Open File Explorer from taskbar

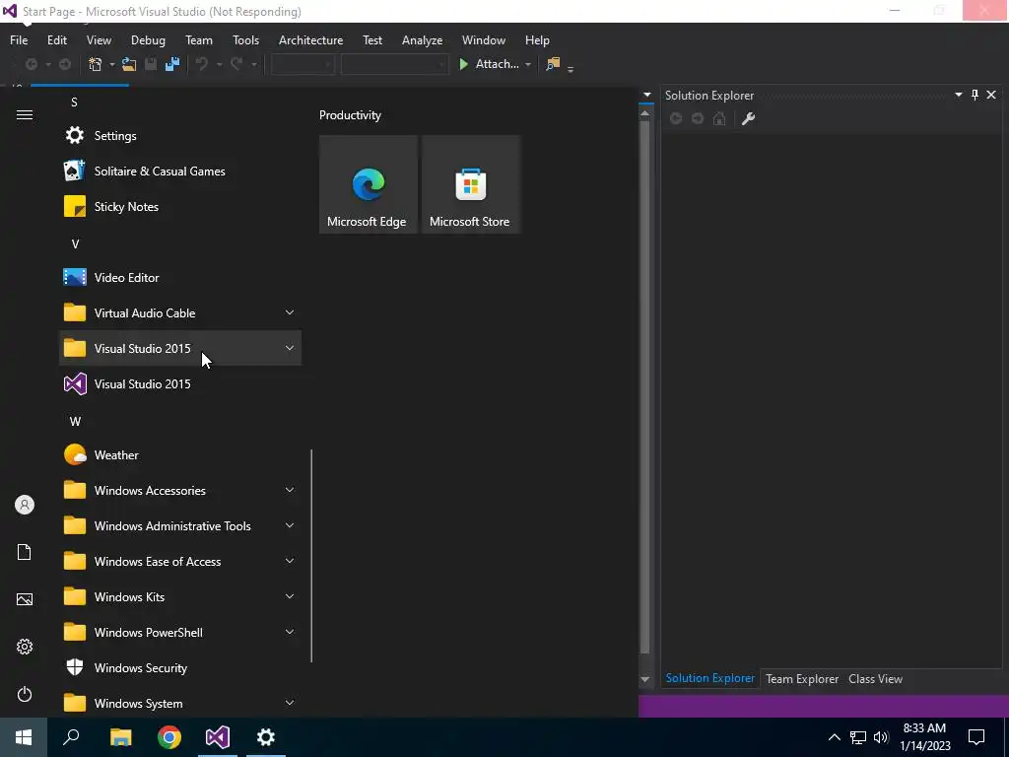point(120,737)
